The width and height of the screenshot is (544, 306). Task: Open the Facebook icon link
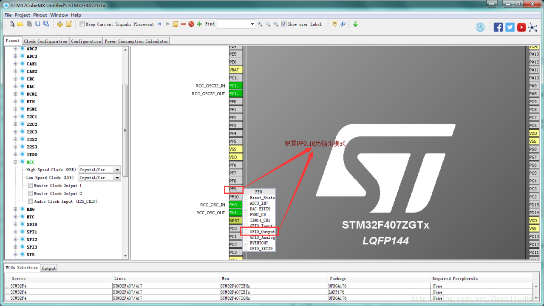[x=498, y=27]
